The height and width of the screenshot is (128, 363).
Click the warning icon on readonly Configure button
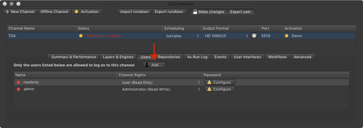point(209,82)
